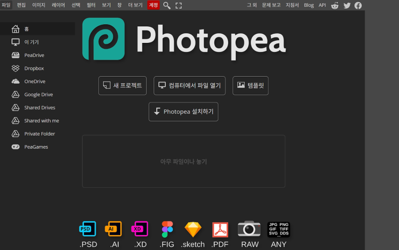Click the monitor icon for 이 기기
Image resolution: width=399 pixels, height=250 pixels.
[x=16, y=42]
